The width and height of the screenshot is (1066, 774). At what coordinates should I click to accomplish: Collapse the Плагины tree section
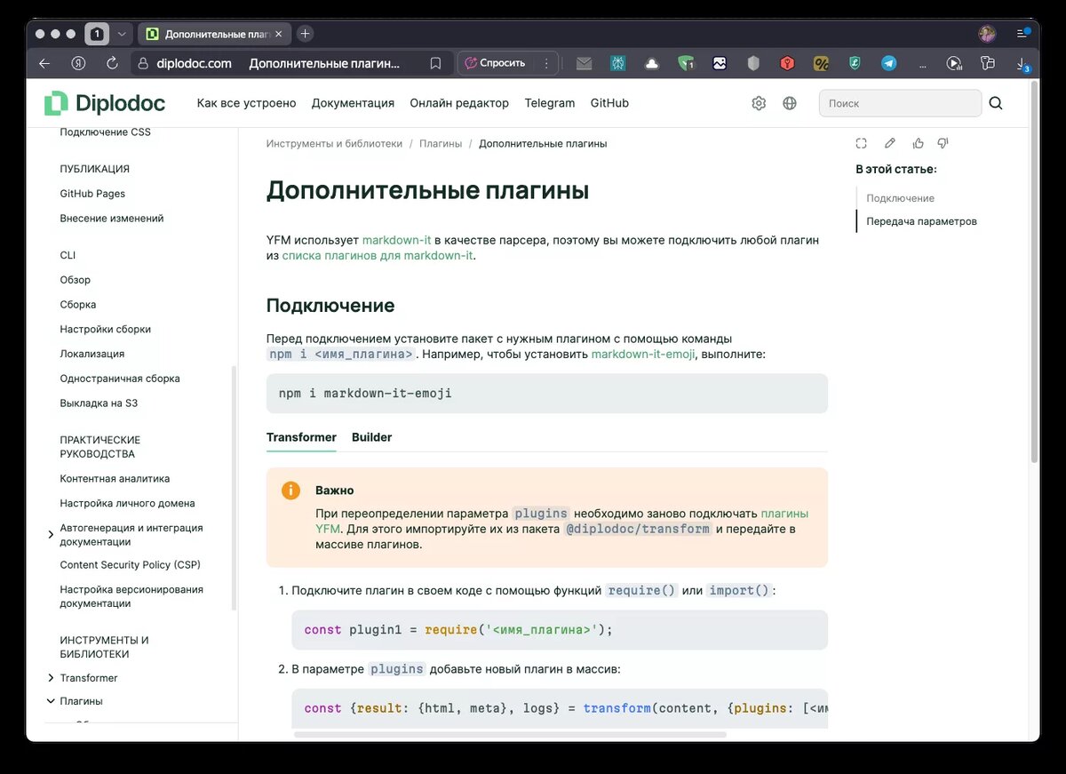[x=51, y=701]
